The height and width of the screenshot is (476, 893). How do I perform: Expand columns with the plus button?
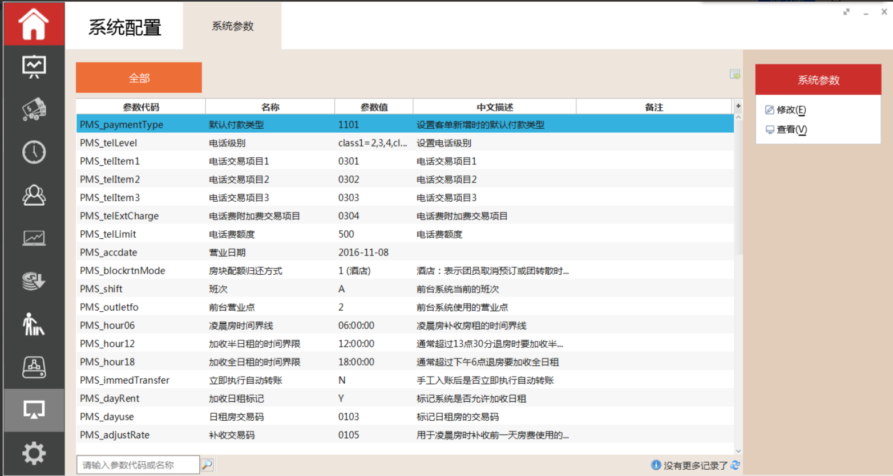738,106
